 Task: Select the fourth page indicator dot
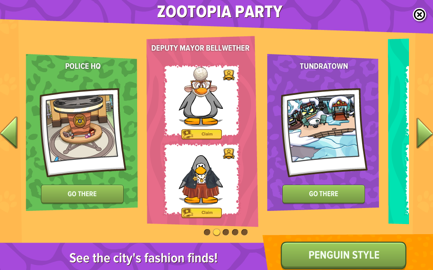[235, 232]
